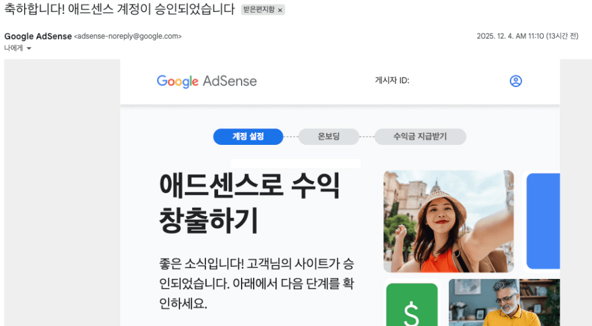Click the Google AdSense logo
This screenshot has height=326, width=592.
pos(207,81)
